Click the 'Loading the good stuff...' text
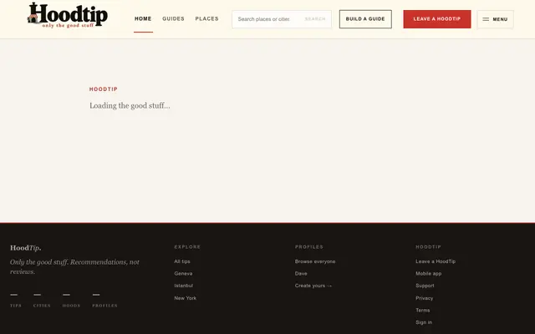Image resolution: width=535 pixels, height=334 pixels. [130, 106]
